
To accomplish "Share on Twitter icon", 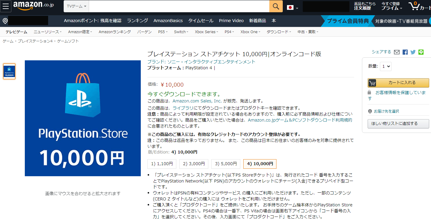I will [413, 52].
